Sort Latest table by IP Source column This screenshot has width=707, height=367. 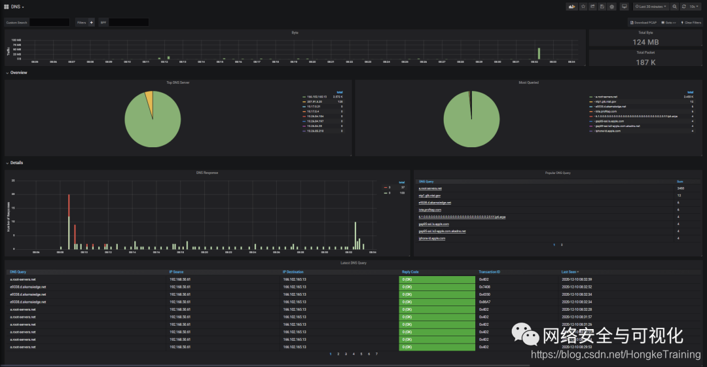[176, 272]
